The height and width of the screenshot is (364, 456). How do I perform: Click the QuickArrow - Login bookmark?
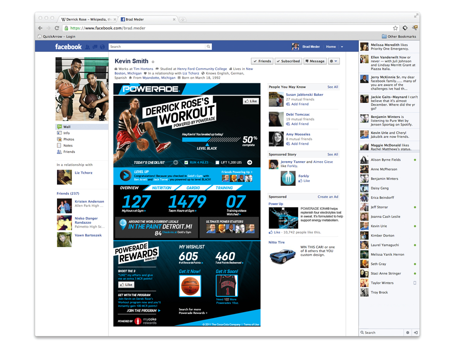[57, 36]
